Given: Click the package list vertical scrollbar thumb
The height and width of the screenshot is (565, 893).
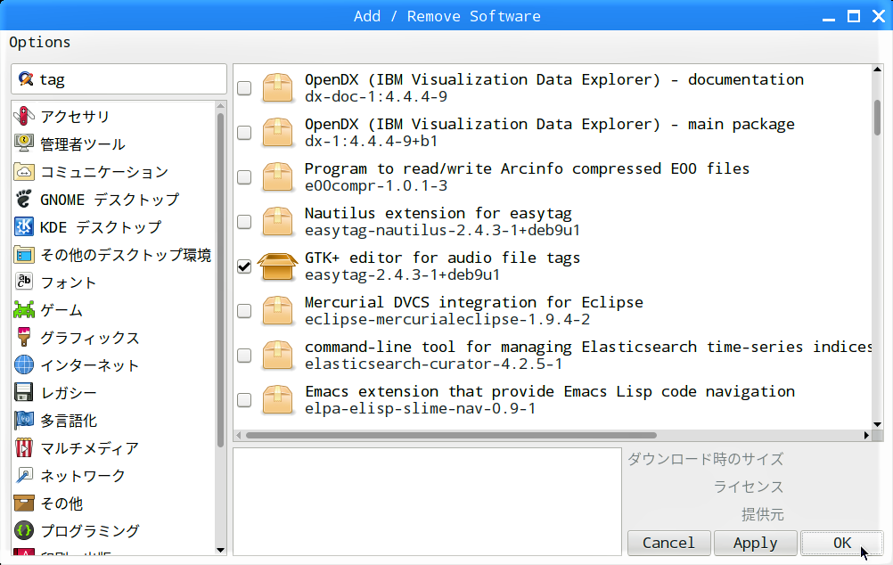Looking at the screenshot, I should click(x=877, y=118).
